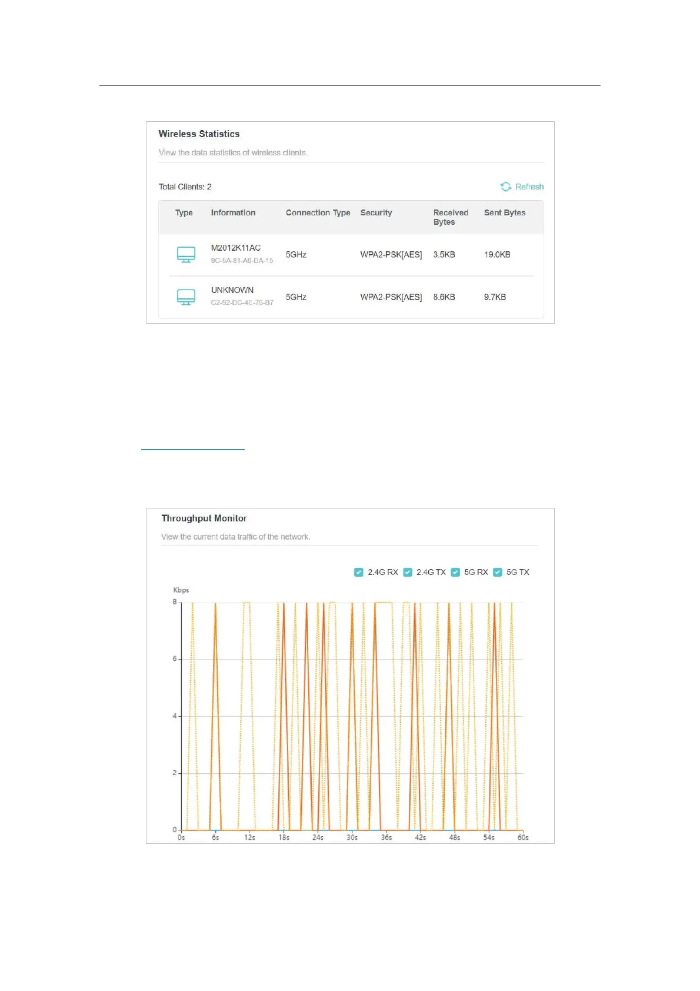
Task: Click the M2012K11AC device monitor icon
Action: point(186,255)
